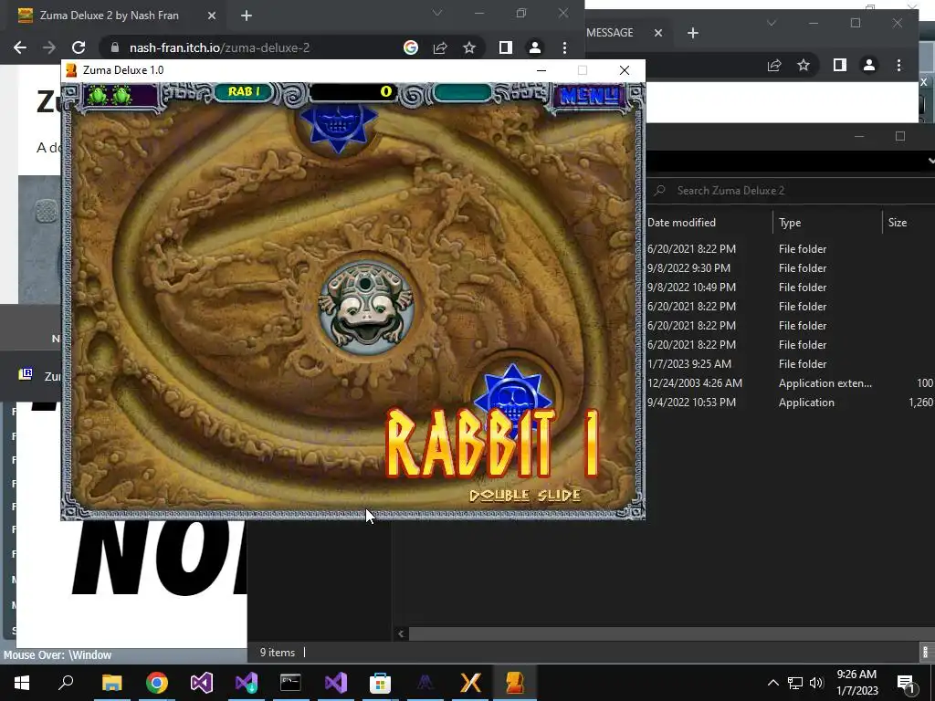Bookmark the itch.io page with star icon

point(469,47)
